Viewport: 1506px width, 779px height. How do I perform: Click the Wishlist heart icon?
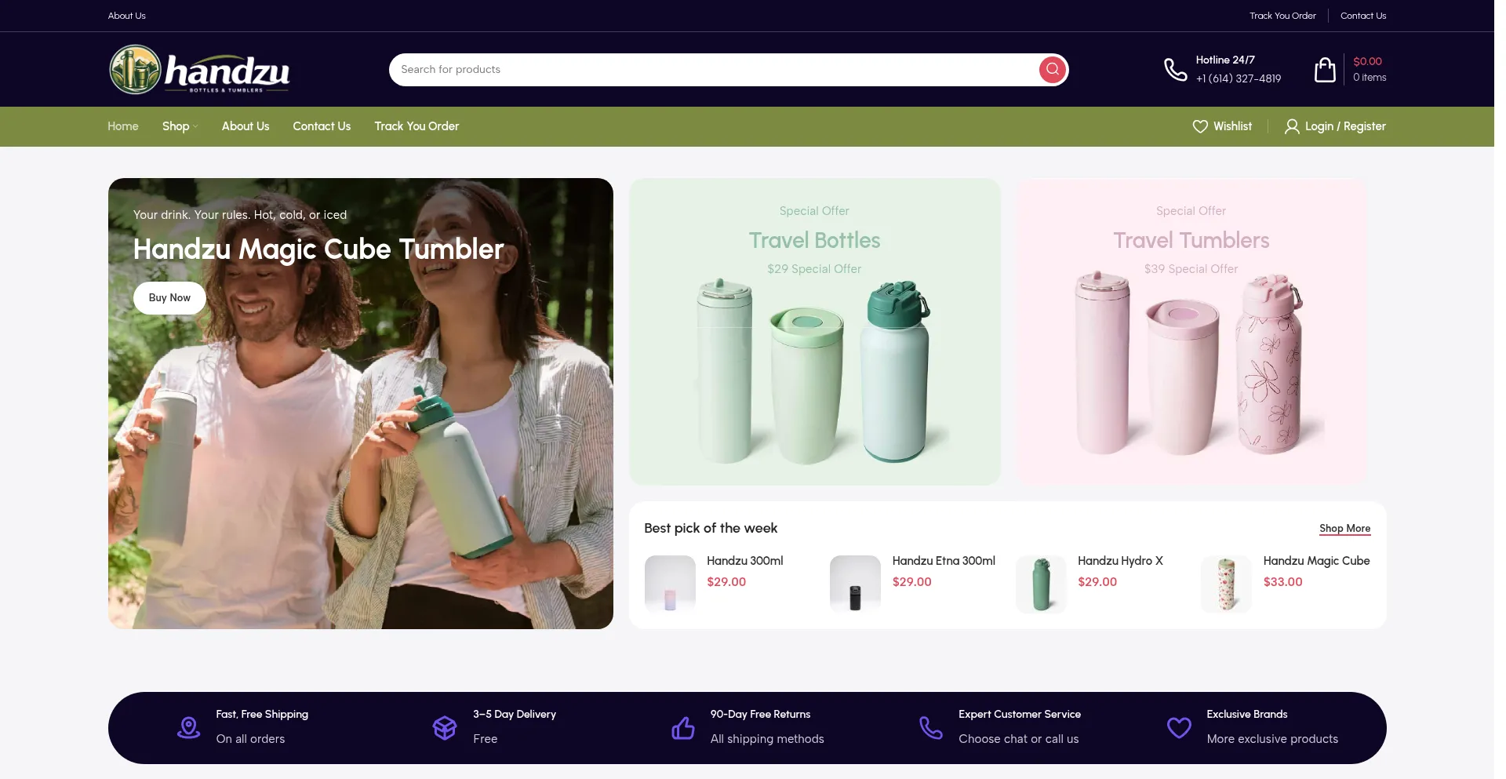coord(1200,126)
